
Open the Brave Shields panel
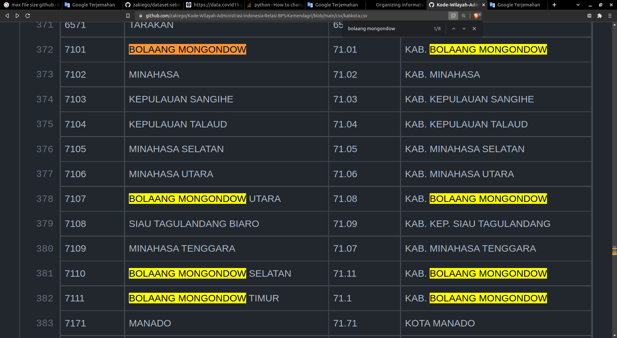[x=477, y=15]
